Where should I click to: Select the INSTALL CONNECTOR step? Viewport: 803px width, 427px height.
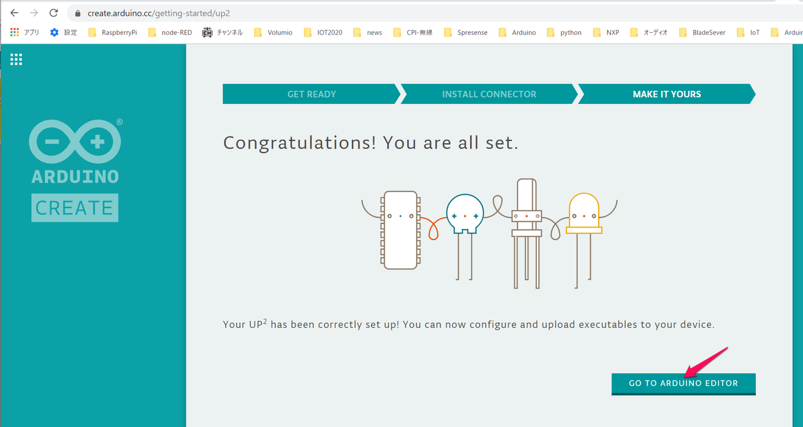click(489, 94)
